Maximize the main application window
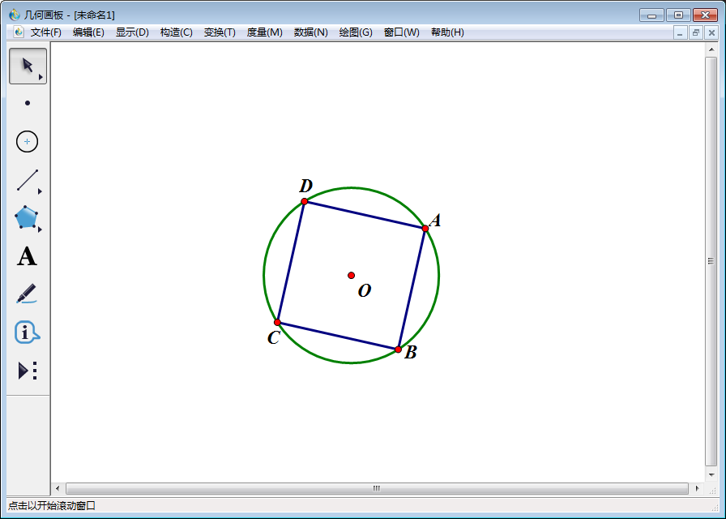726x519 pixels. [678, 15]
